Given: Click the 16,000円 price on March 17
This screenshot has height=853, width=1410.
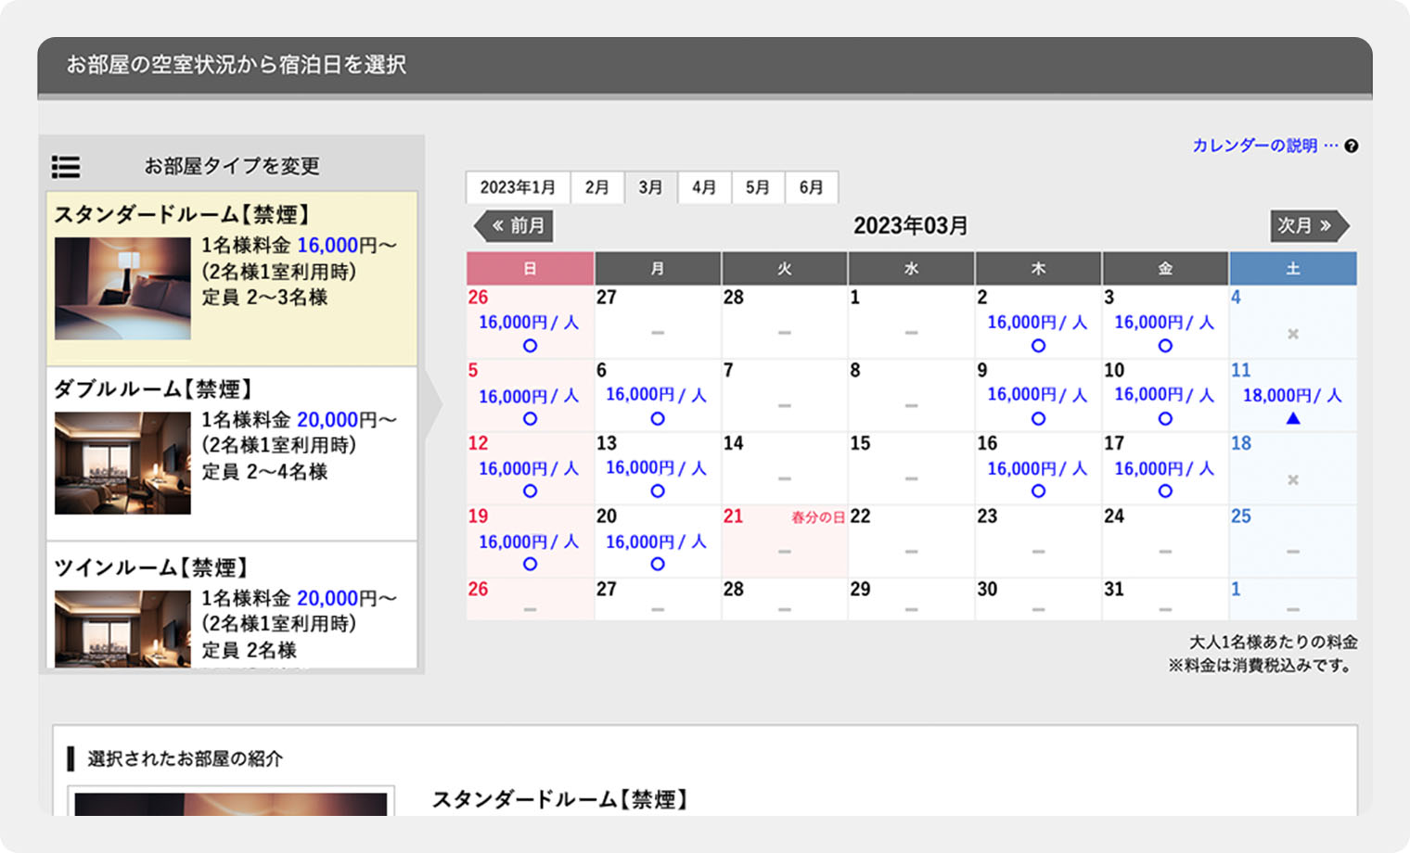Looking at the screenshot, I should click(1164, 469).
